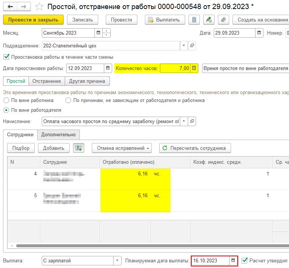The width and height of the screenshot is (289, 268).
Task: Click the Количество часов field 7,00
Action: point(175,68)
